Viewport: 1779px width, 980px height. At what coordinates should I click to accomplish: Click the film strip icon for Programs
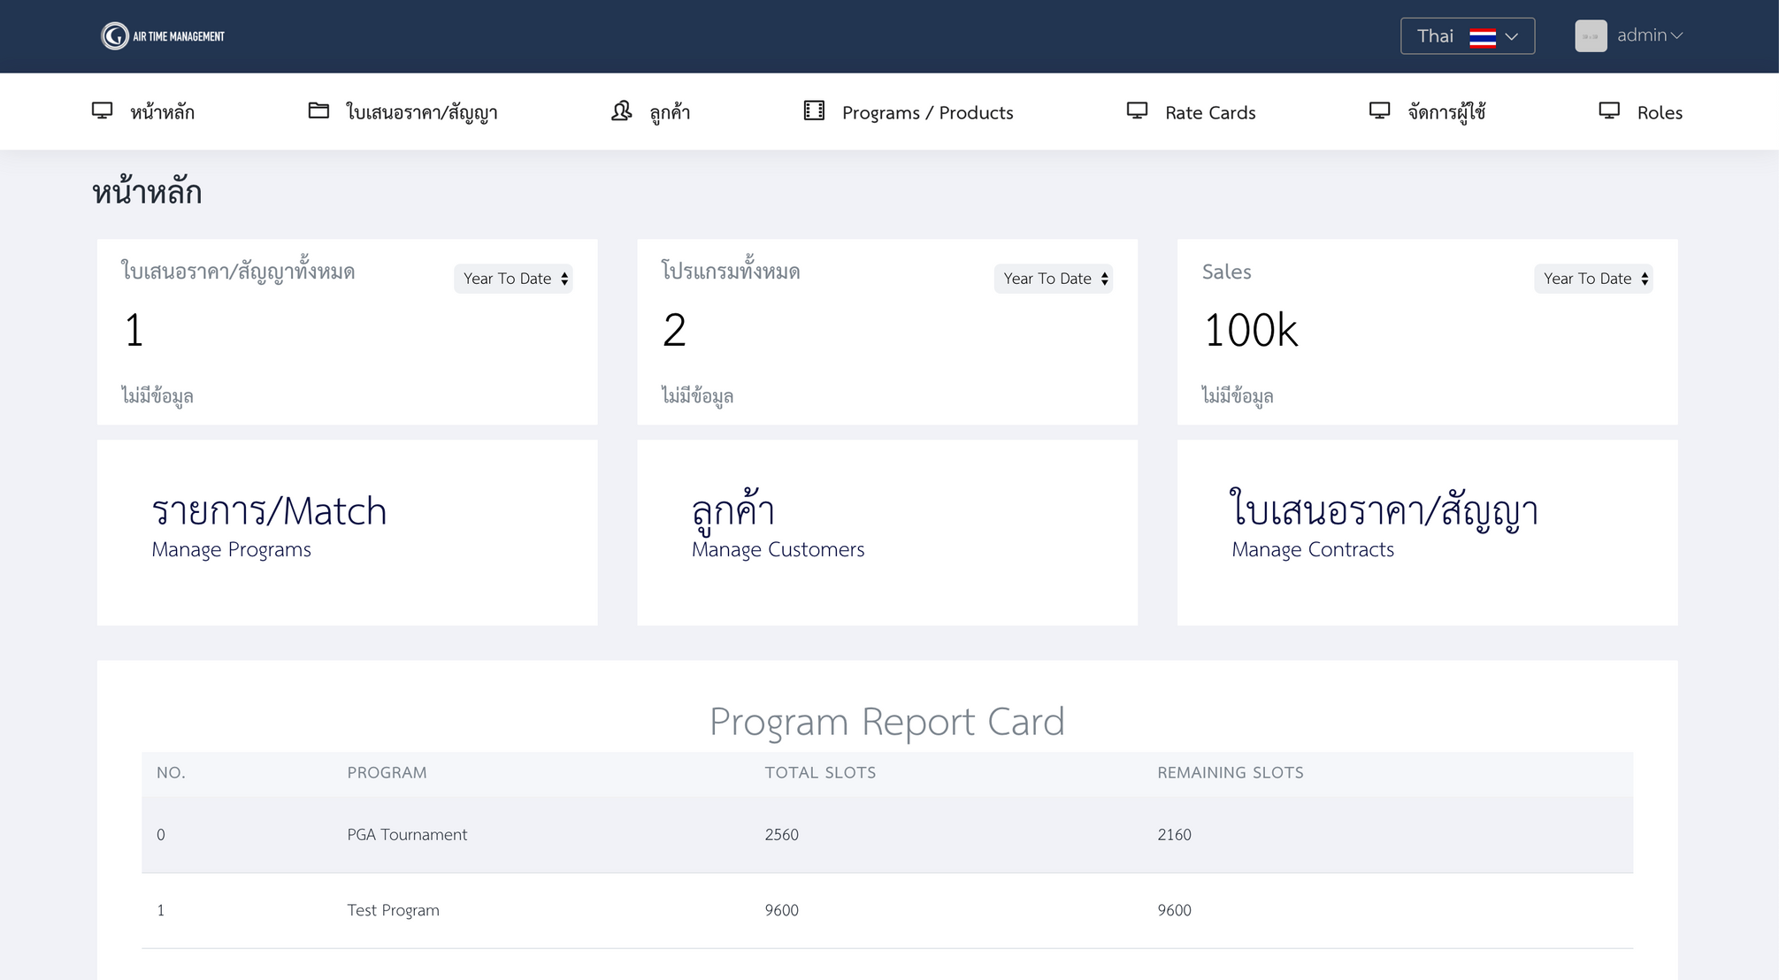click(814, 111)
